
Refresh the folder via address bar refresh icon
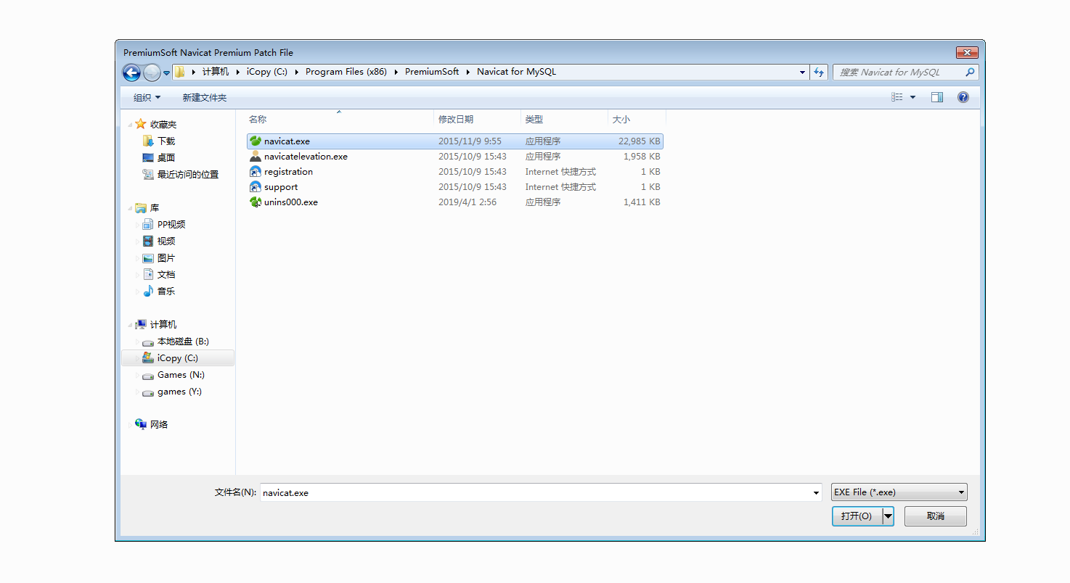819,72
